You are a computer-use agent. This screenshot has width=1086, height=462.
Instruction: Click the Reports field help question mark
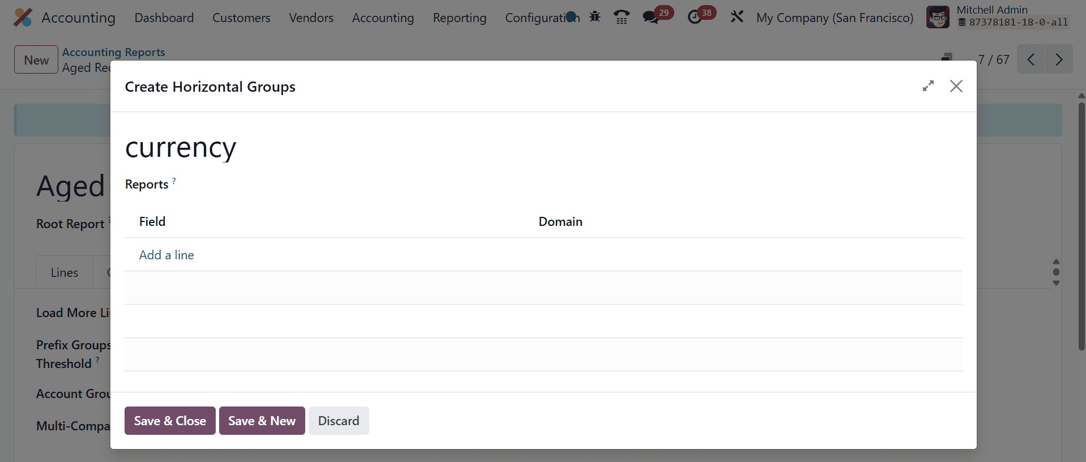coord(174,181)
